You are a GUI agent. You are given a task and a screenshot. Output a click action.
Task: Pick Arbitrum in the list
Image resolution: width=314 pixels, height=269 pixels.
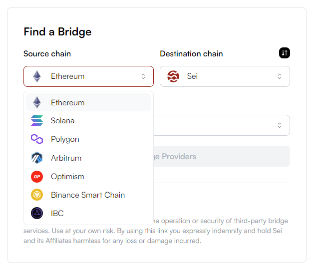click(x=66, y=158)
